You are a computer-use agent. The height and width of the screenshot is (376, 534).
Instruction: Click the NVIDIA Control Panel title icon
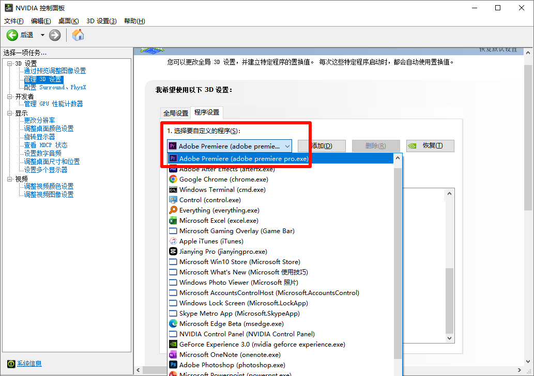point(8,7)
